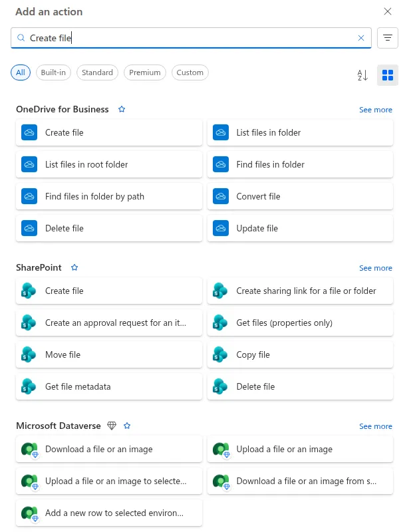Pick Upload a file or an image to selected environment

109,481
